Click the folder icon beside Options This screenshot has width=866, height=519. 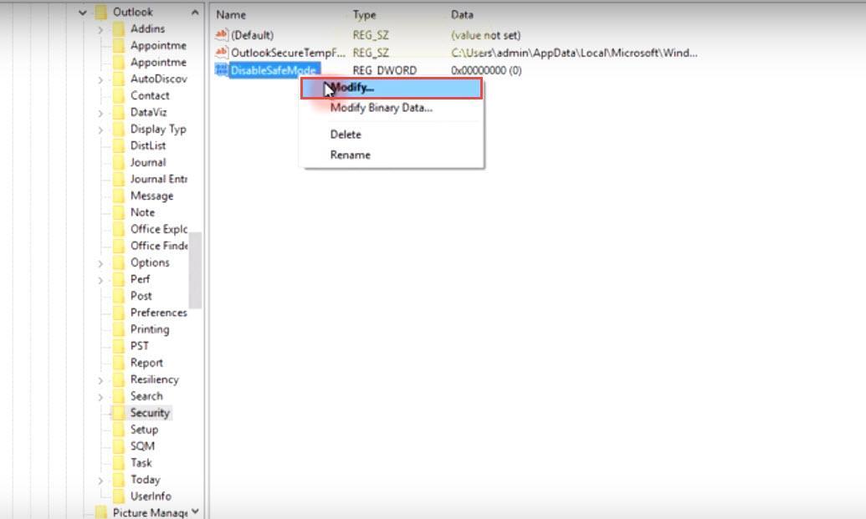[119, 262]
